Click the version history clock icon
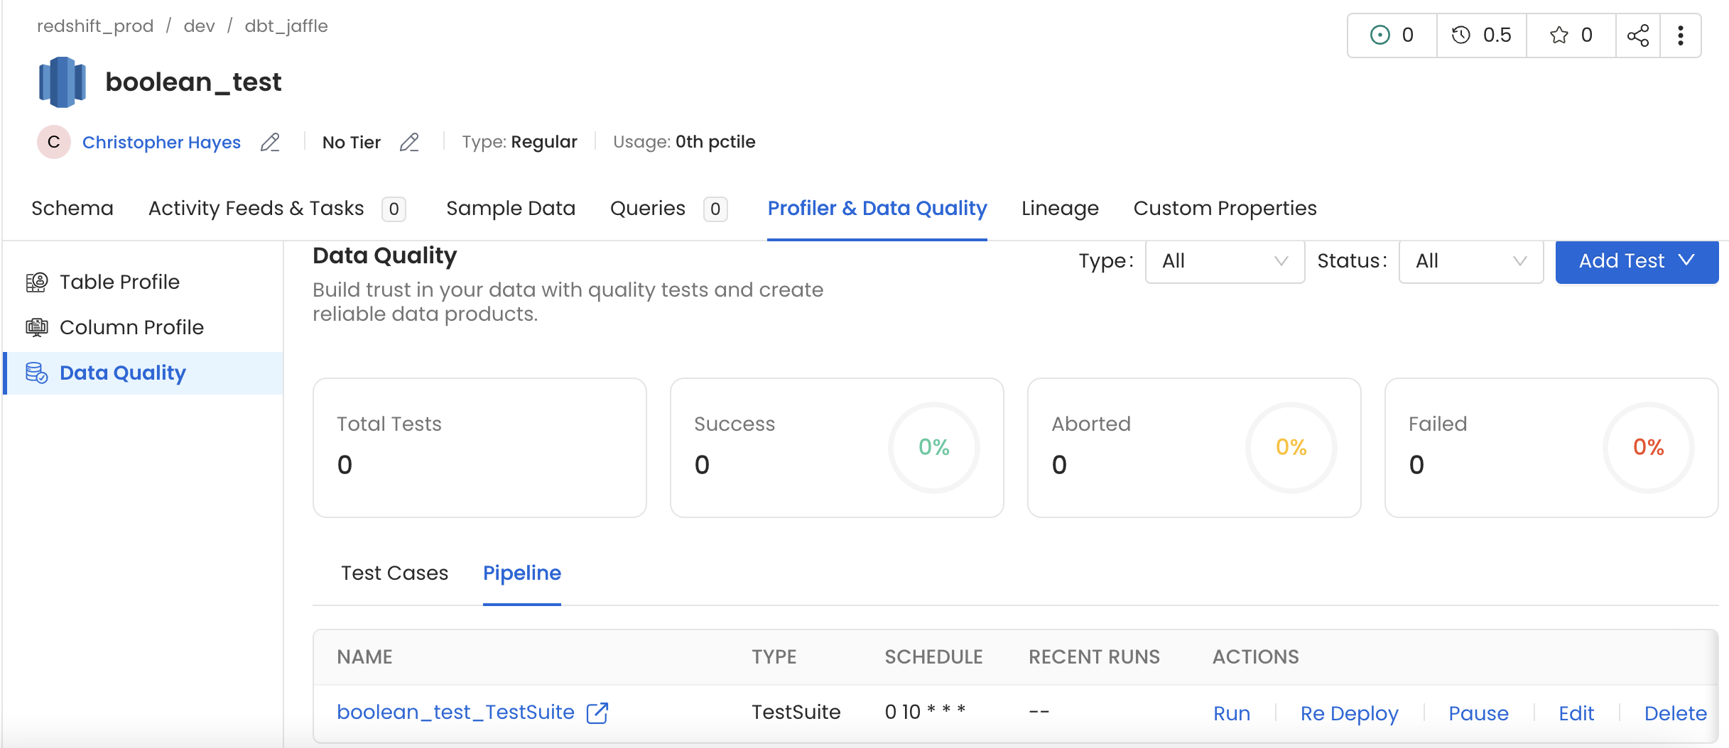This screenshot has width=1729, height=748. (1461, 35)
